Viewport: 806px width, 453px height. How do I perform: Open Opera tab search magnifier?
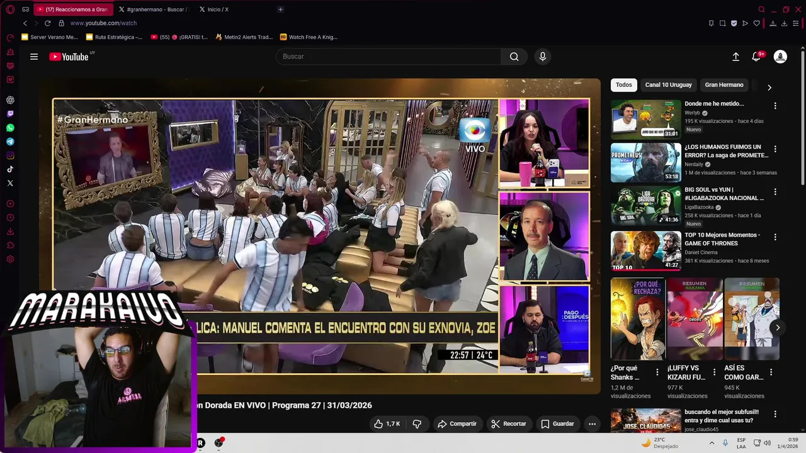point(761,9)
